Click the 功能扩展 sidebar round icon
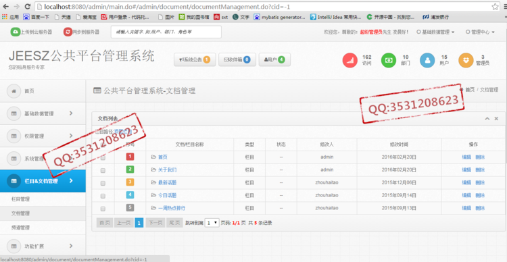 click(14, 246)
